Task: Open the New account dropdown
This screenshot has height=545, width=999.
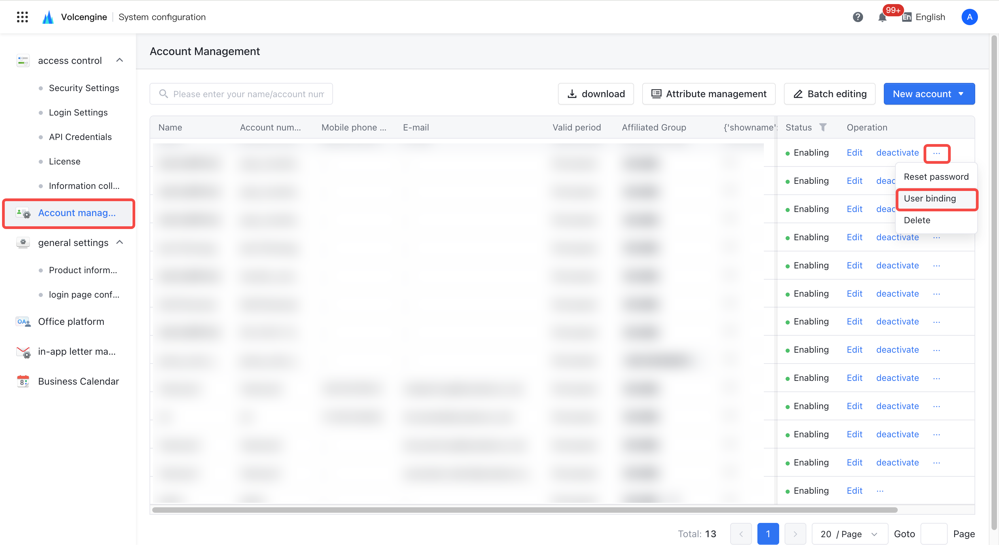Action: point(929,94)
